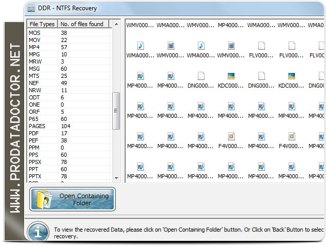Select the DNG icon between two KDC icons
Image resolution: width=326 pixels, height=247 pixels.
point(261,76)
